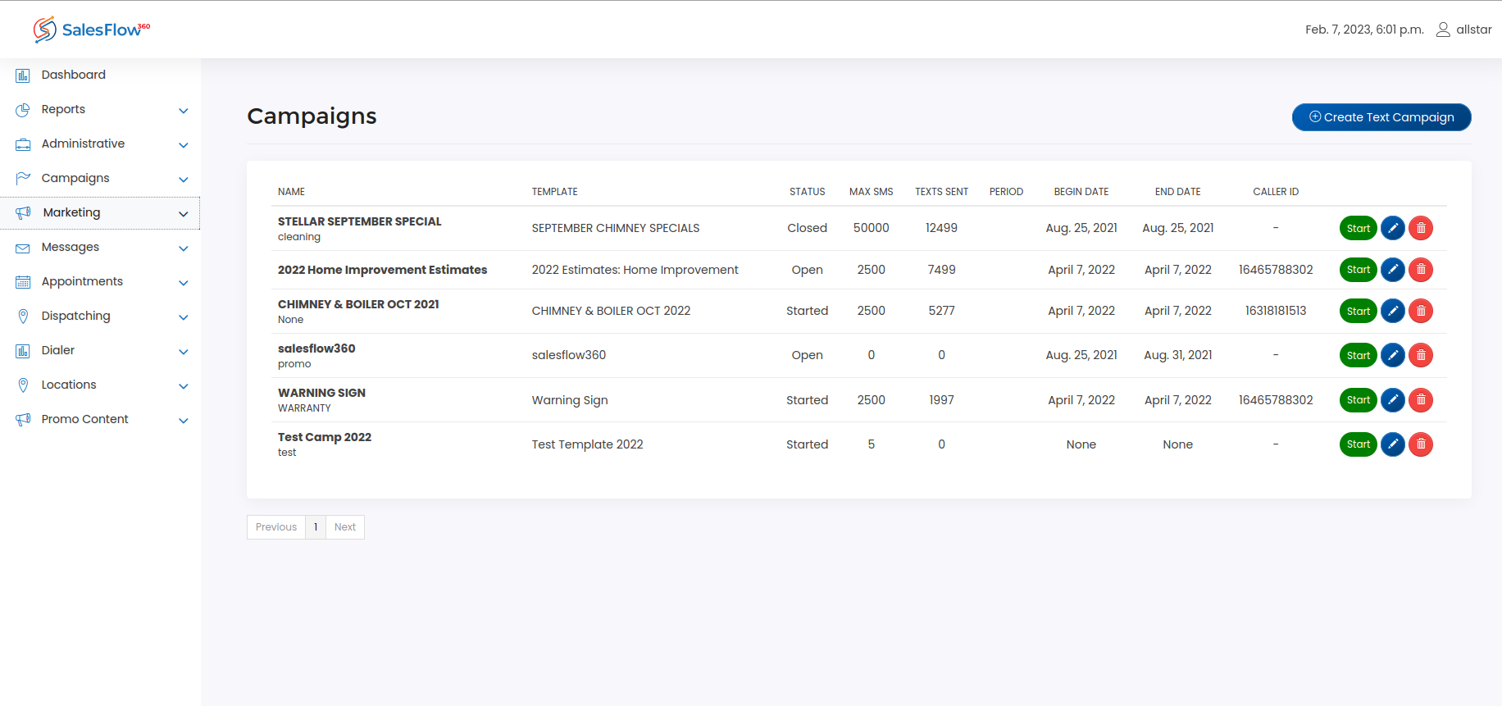Go to the Next page of campaigns
This screenshot has width=1502, height=706.
click(344, 527)
